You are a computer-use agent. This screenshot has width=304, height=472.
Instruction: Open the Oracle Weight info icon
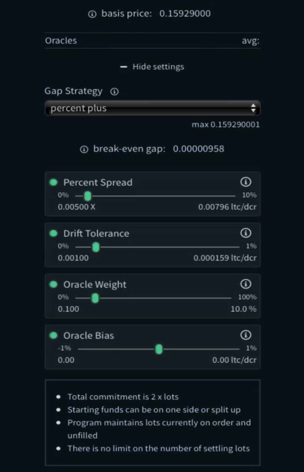point(246,284)
